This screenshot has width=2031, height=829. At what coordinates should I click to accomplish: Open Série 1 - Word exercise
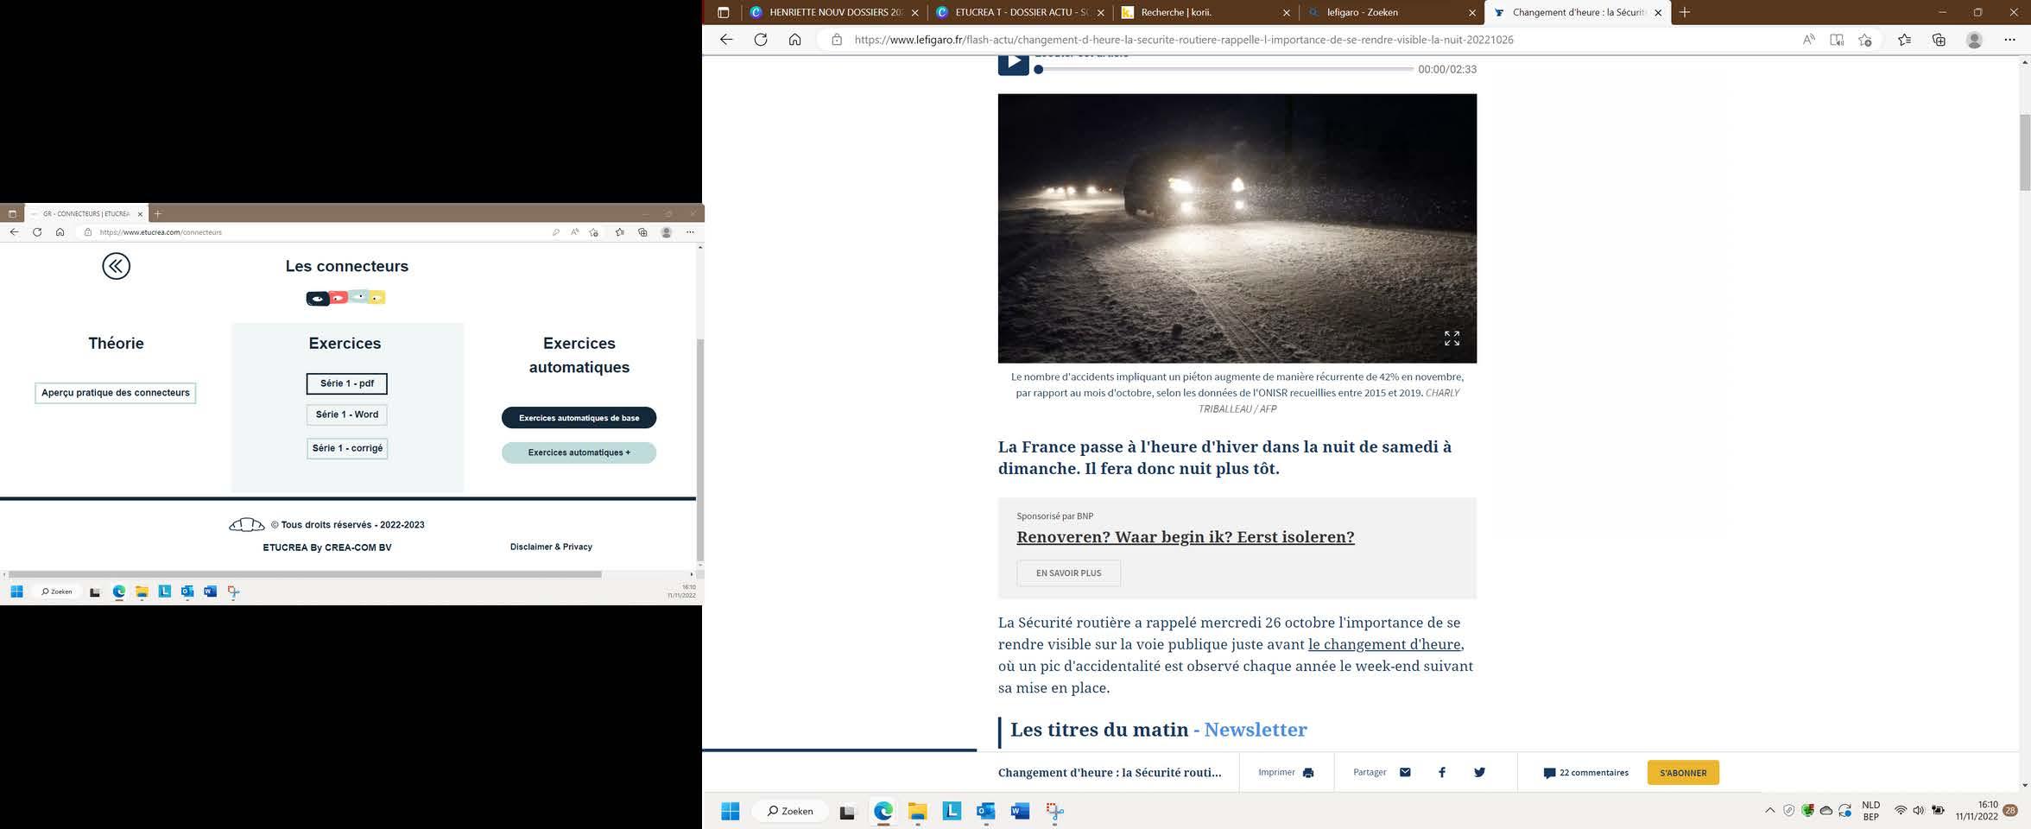(x=347, y=414)
